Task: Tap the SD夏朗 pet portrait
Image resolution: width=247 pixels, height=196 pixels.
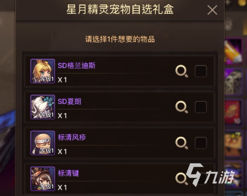Action: point(43,107)
